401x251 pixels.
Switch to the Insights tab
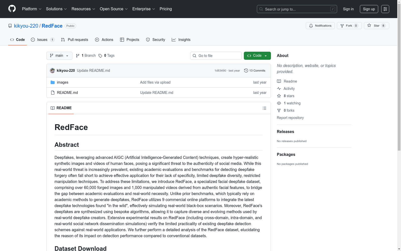click(181, 40)
